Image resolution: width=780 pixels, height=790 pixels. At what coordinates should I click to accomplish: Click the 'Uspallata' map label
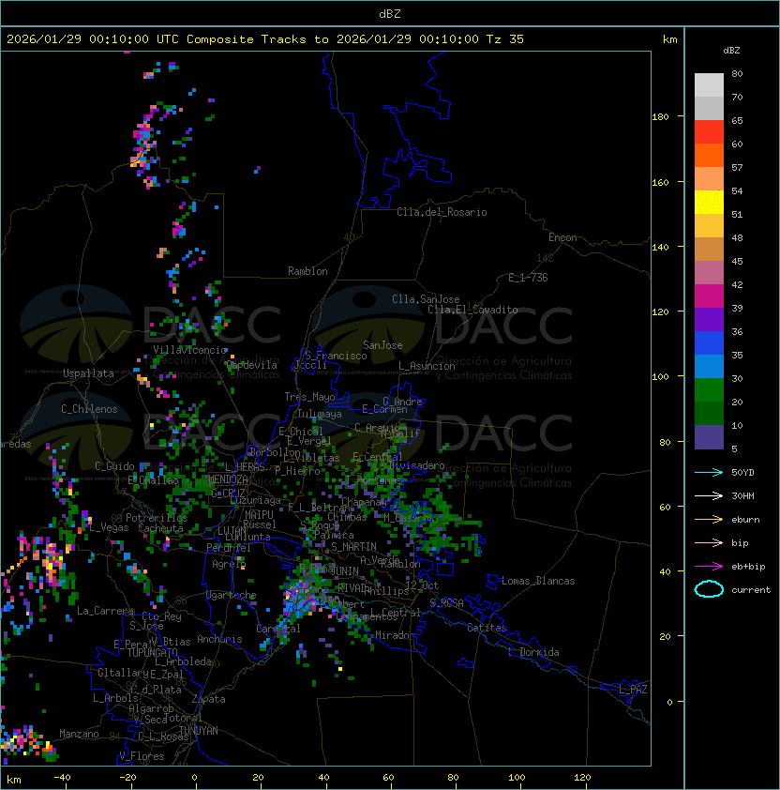[x=88, y=373]
